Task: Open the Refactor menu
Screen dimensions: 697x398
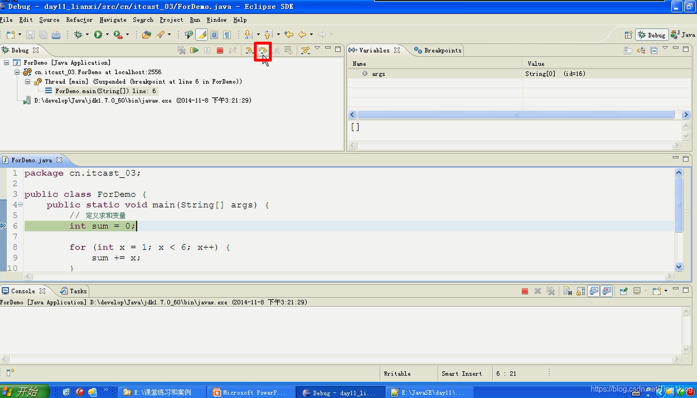Action: click(x=79, y=20)
